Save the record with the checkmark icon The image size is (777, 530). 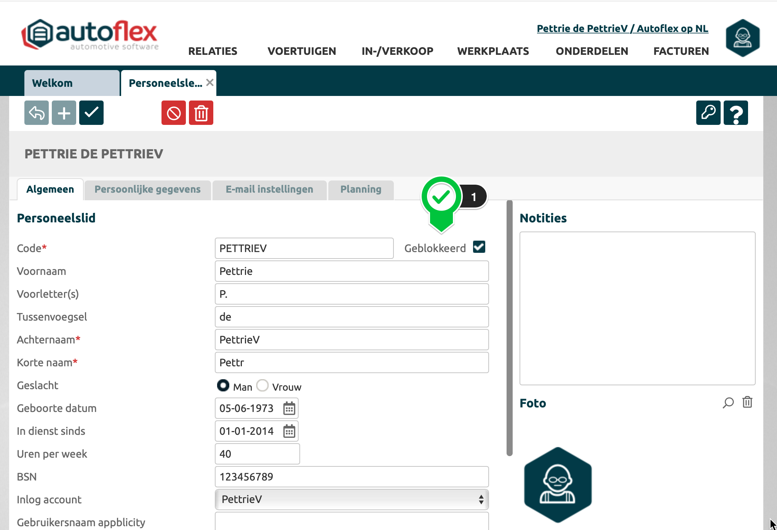pos(91,113)
